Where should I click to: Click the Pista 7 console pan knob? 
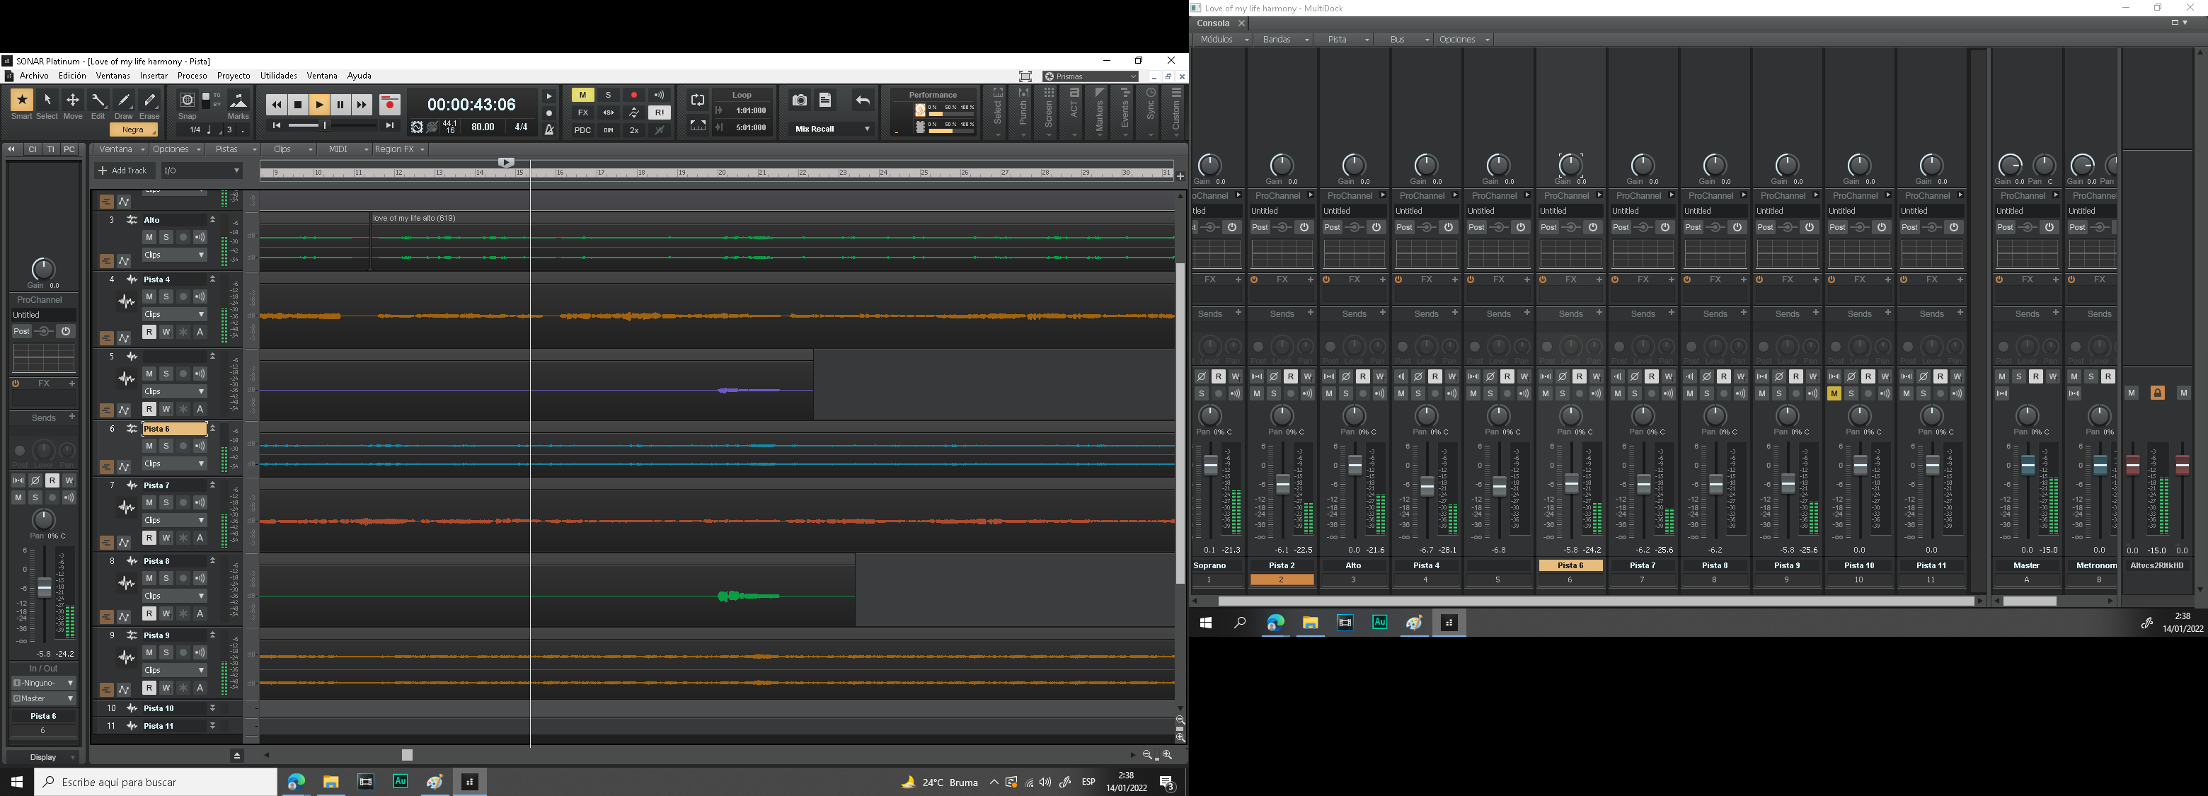[x=1643, y=417]
